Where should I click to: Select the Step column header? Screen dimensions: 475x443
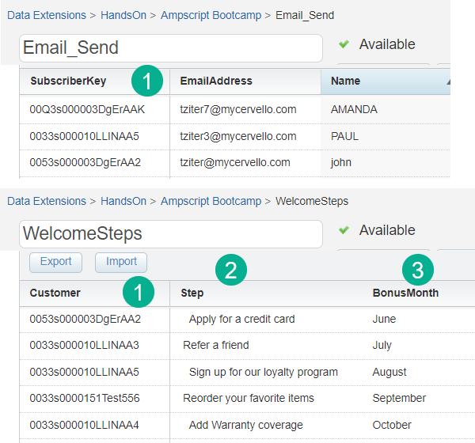coord(192,293)
